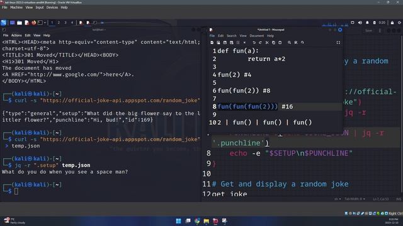Image resolution: width=403 pixels, height=226 pixels.
Task: Open Mousepad Help menu
Action: tap(270, 36)
